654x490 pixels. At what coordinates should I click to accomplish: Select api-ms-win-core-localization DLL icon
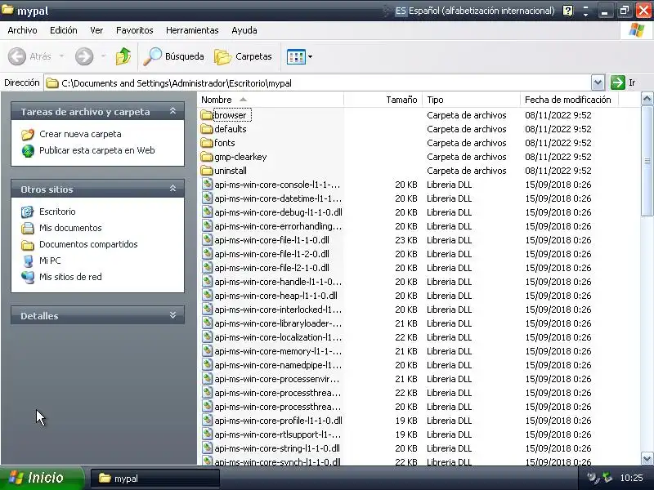coord(208,336)
